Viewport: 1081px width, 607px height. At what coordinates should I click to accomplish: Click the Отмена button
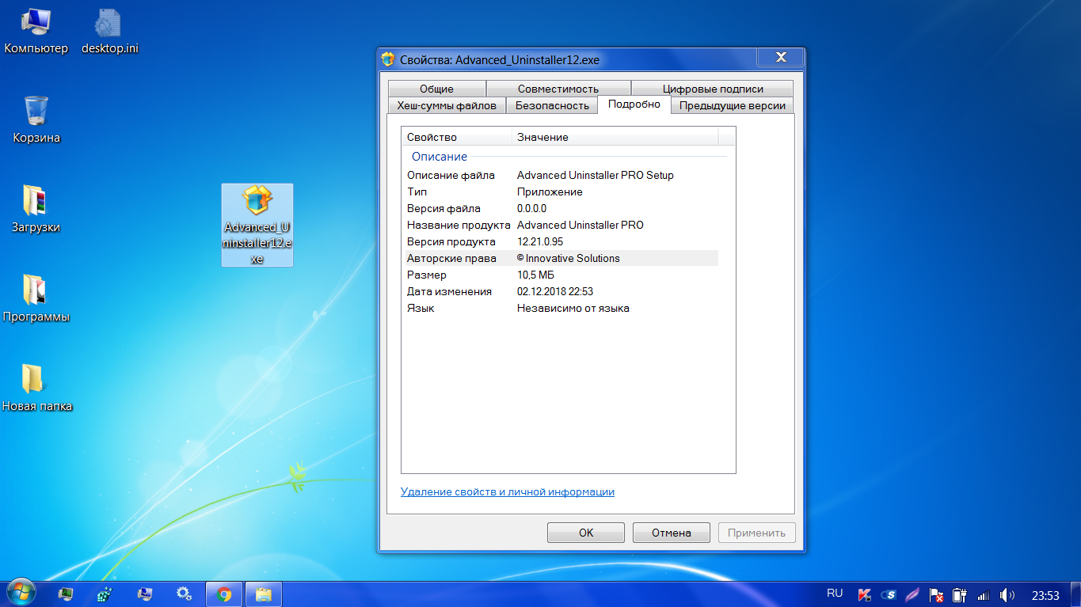coord(671,533)
